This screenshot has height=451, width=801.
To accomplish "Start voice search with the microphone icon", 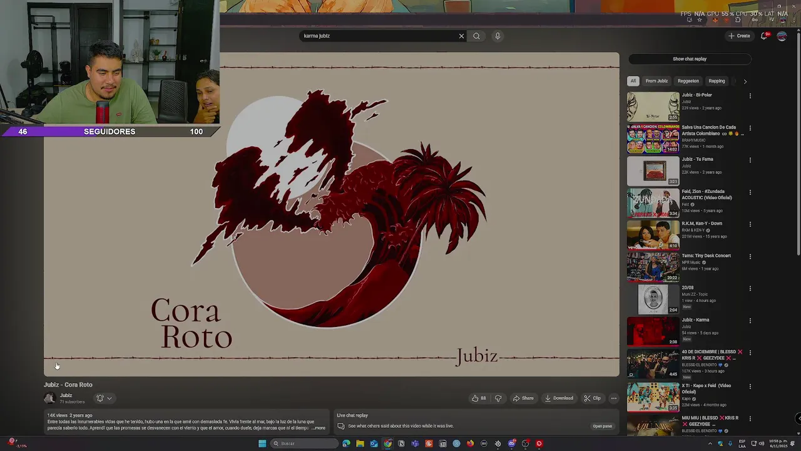I will pyautogui.click(x=497, y=36).
